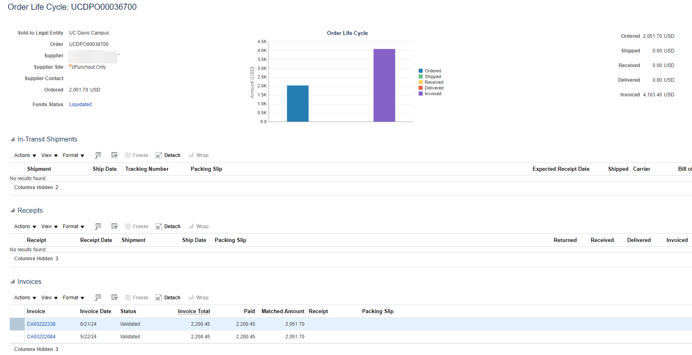692x355 pixels.
Task: Click the Carrier column header
Action: [x=642, y=169]
